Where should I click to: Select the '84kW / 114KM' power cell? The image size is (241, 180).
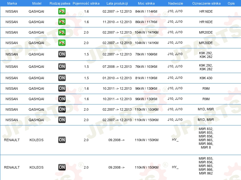tap(146, 11)
